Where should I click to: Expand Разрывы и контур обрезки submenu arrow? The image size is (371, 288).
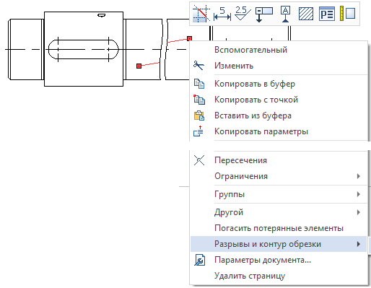(359, 244)
